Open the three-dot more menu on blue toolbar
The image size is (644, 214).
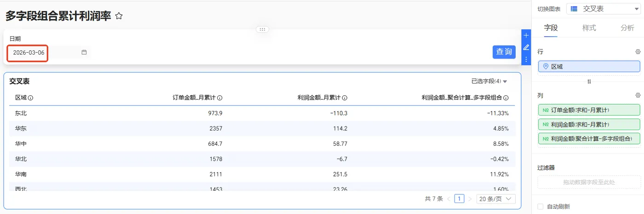point(526,59)
